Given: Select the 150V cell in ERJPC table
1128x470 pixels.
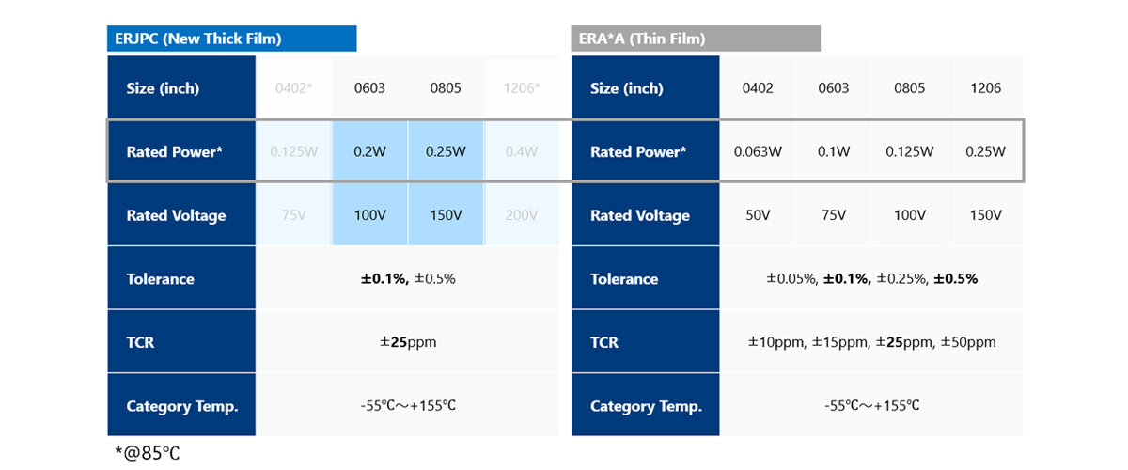Looking at the screenshot, I should pyautogui.click(x=446, y=215).
